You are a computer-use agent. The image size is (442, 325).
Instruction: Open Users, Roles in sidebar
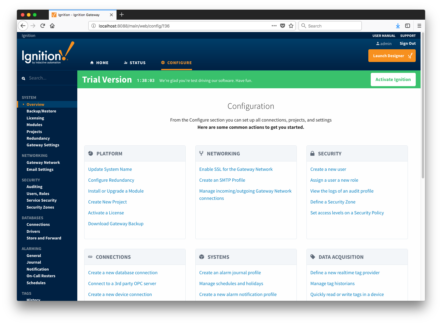click(x=38, y=193)
